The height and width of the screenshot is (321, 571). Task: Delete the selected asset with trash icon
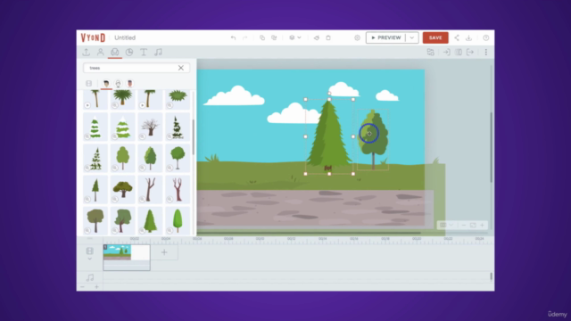(x=328, y=37)
